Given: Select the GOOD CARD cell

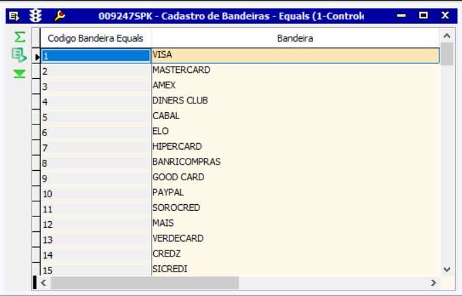Looking at the screenshot, I should (x=295, y=178).
